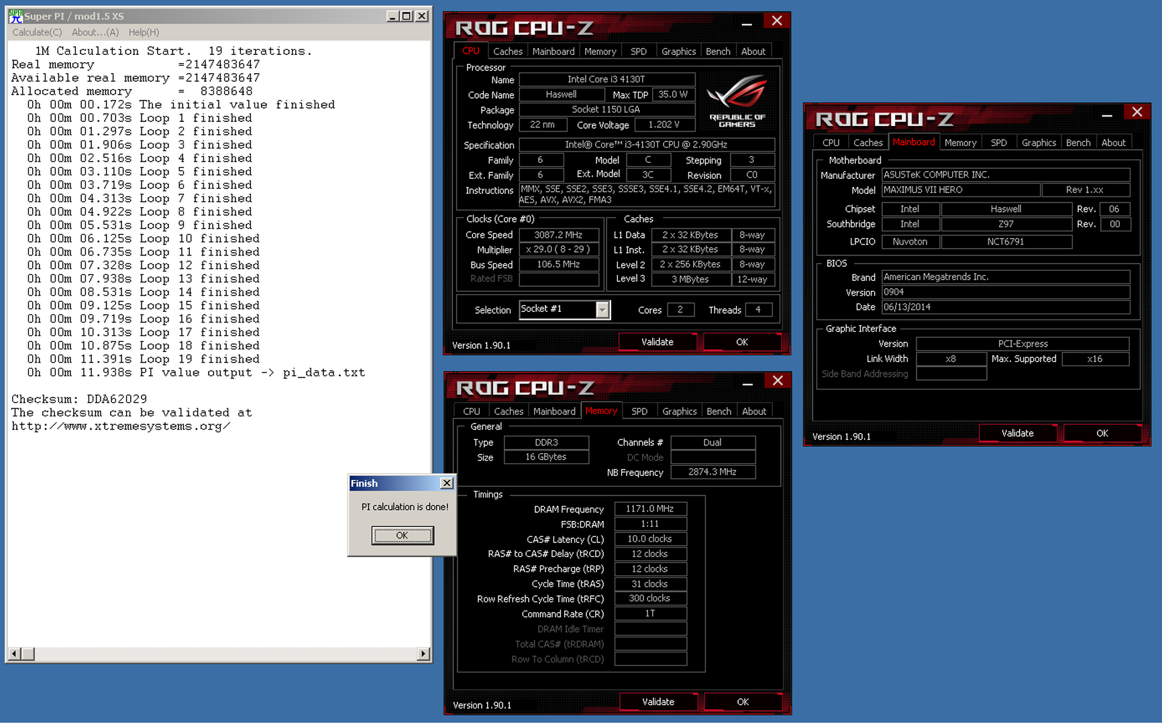Viewport: 1162px width, 724px height.
Task: Click Validate in the Memory tab window
Action: click(657, 702)
